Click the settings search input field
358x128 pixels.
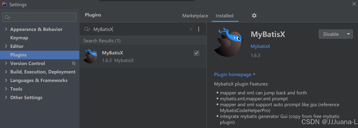click(42, 18)
